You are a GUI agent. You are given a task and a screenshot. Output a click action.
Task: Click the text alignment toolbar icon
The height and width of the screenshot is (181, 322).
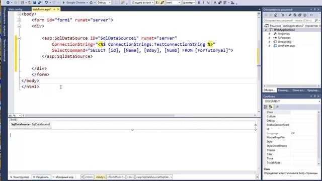[225, 3]
